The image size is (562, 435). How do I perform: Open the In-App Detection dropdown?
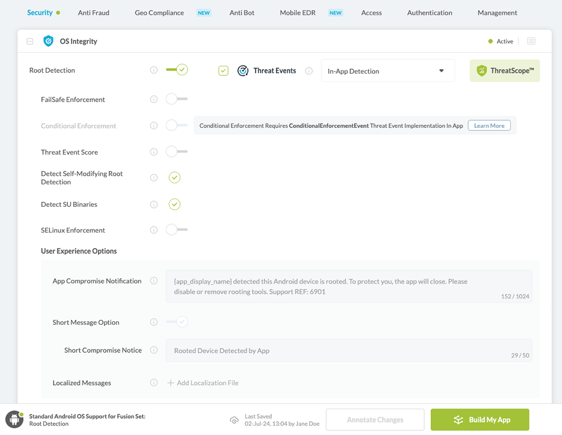click(x=387, y=71)
